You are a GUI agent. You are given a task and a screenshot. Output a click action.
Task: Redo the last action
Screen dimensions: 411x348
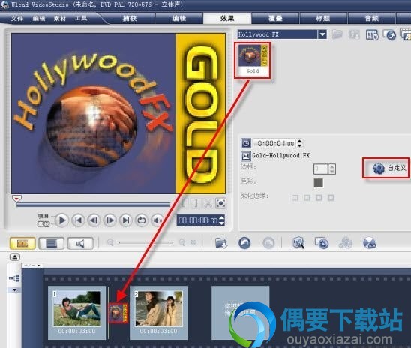pos(268,243)
